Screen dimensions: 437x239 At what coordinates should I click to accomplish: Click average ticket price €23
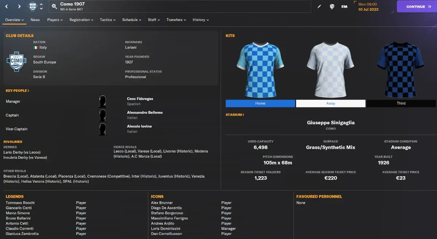(401, 178)
